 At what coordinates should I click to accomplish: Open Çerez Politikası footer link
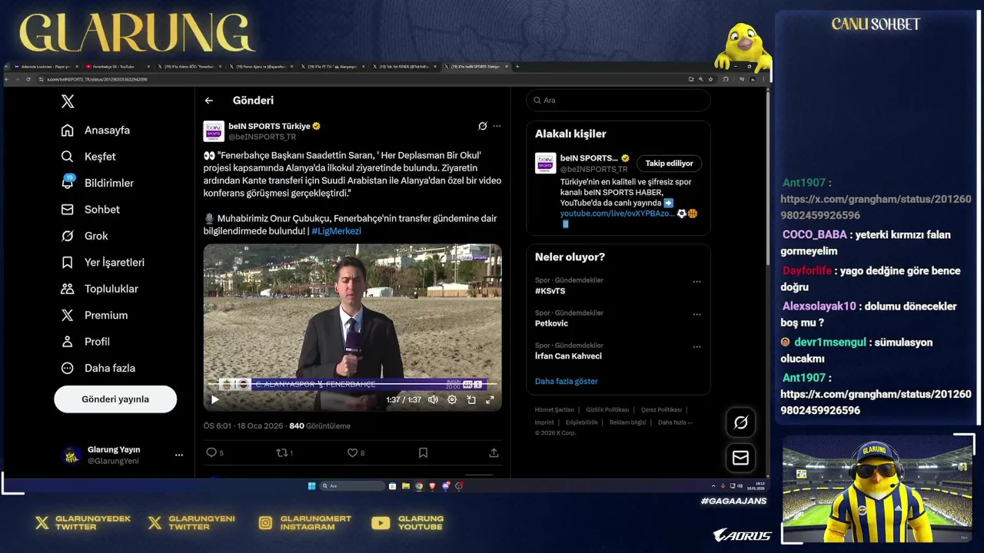[x=661, y=410]
